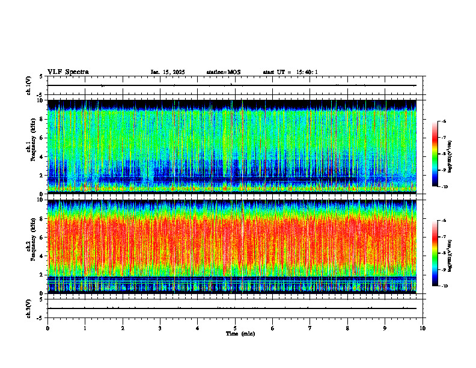Click the "4" kHz tick on ch.2 frequency axis
The width and height of the screenshot is (476, 368).
pos(42,256)
